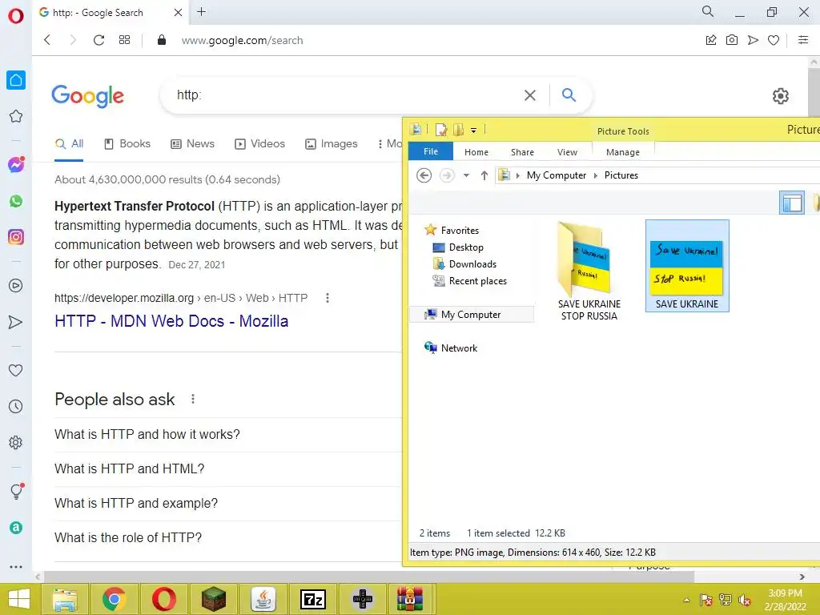Open Pinboards heart icon in sidebar
This screenshot has width=820, height=615.
click(16, 370)
